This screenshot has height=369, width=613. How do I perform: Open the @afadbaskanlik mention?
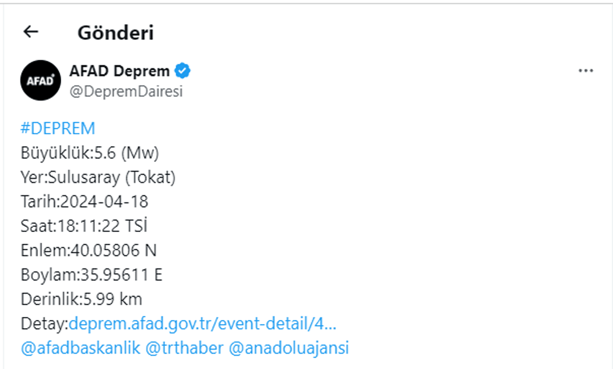[80, 348]
